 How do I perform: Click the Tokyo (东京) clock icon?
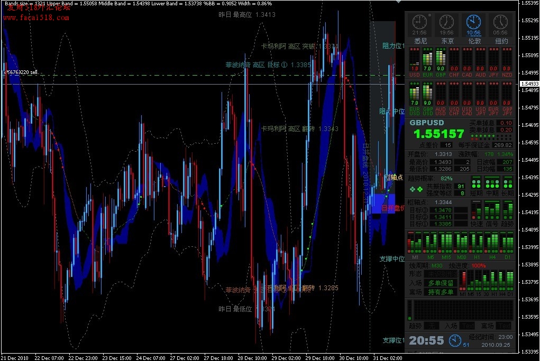click(x=446, y=22)
